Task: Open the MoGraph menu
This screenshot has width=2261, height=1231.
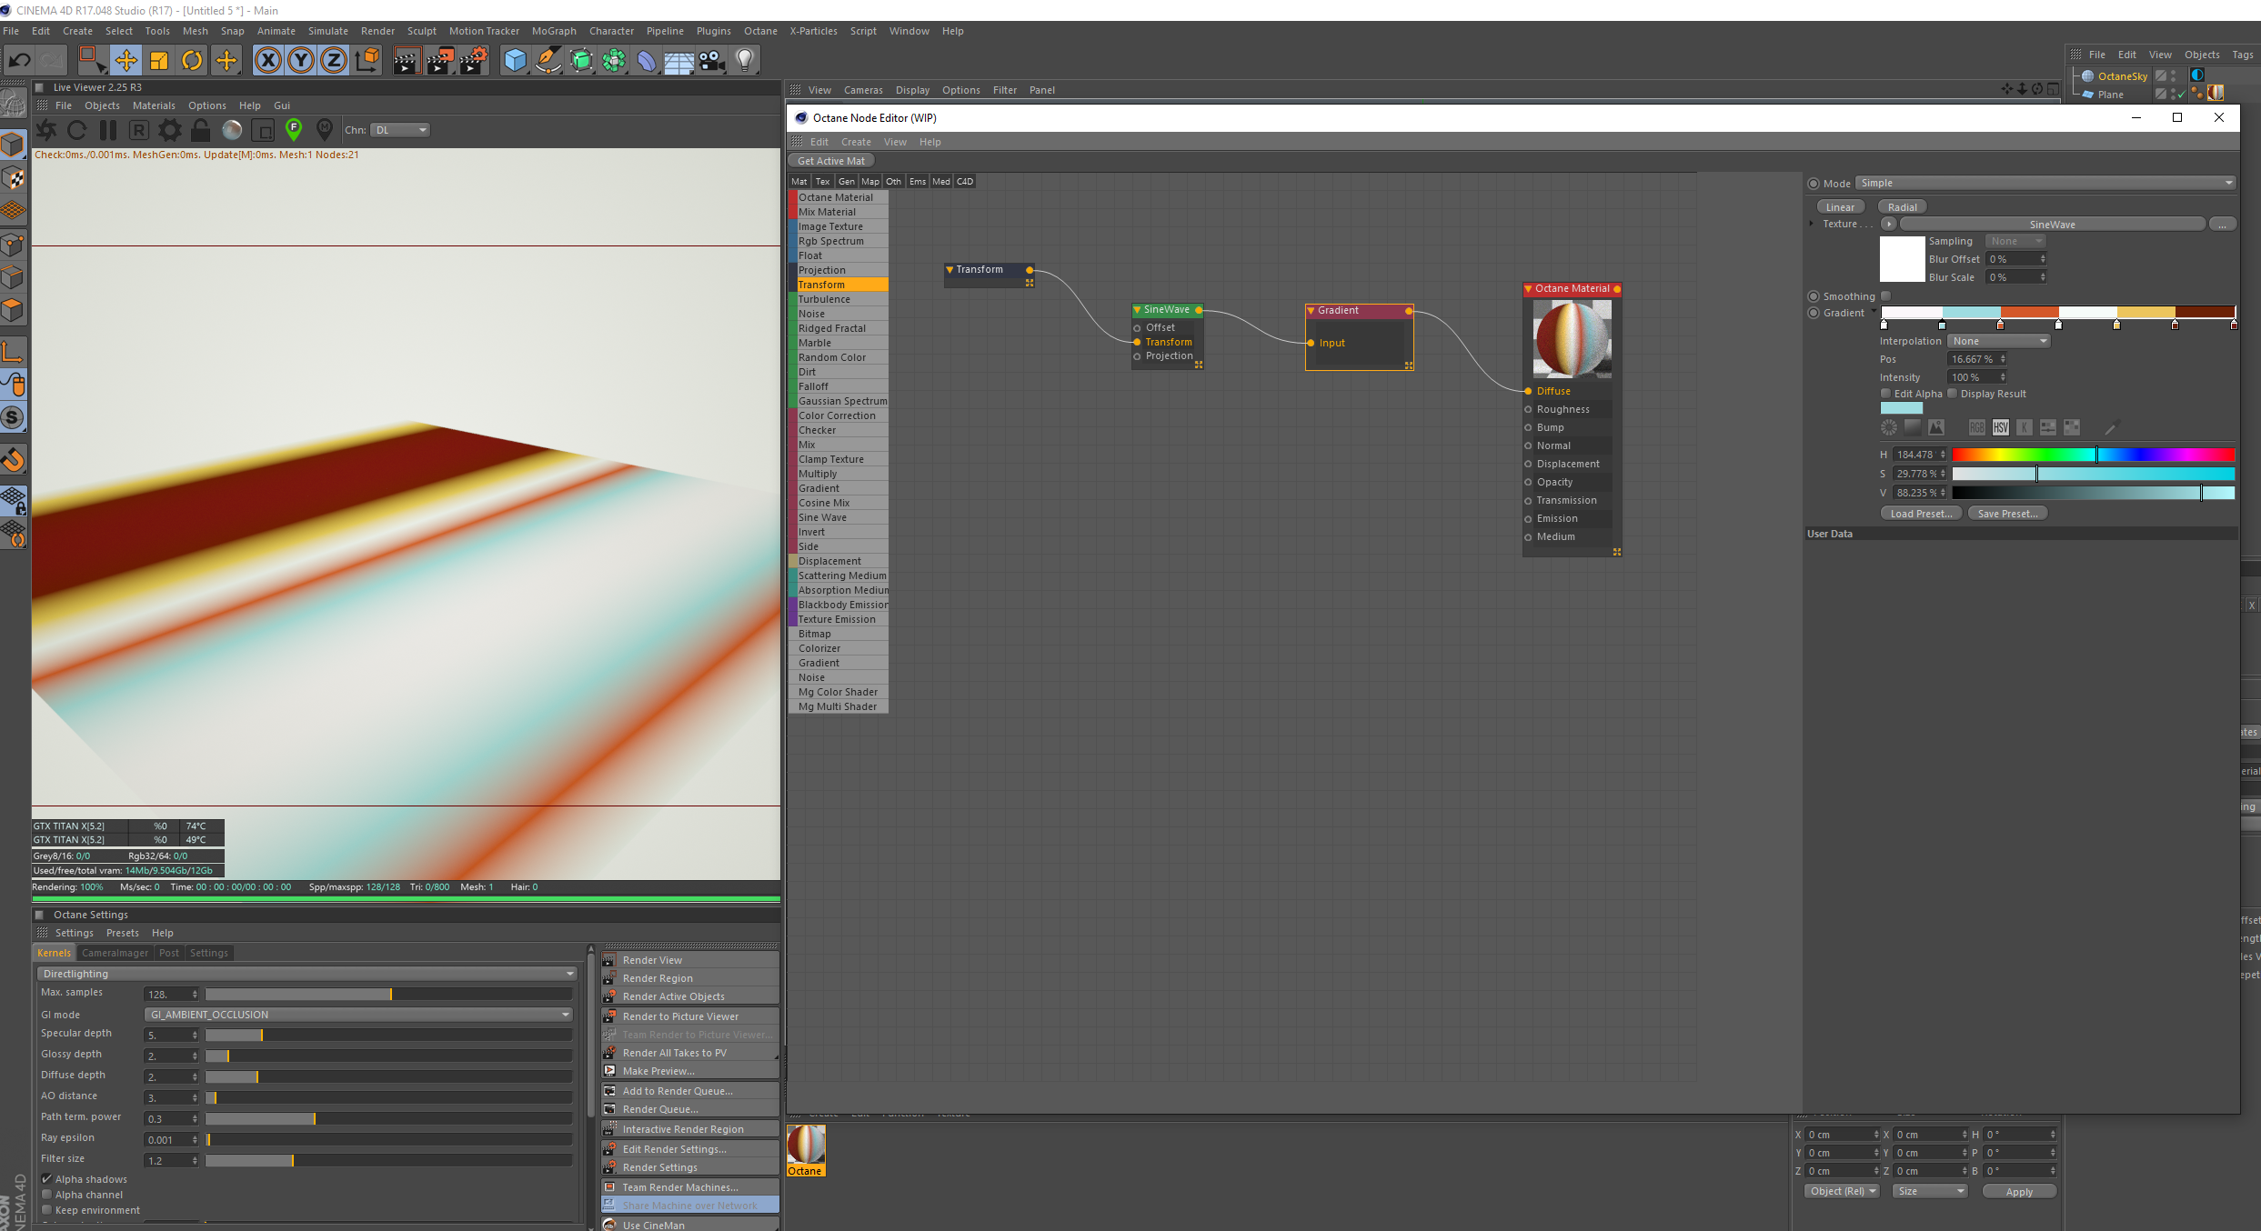Action: coord(554,31)
